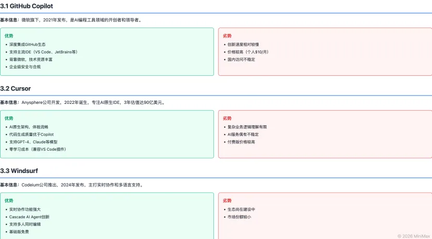Click the '3.2 Cursor' heading
432x239 pixels.
pyautogui.click(x=16, y=88)
